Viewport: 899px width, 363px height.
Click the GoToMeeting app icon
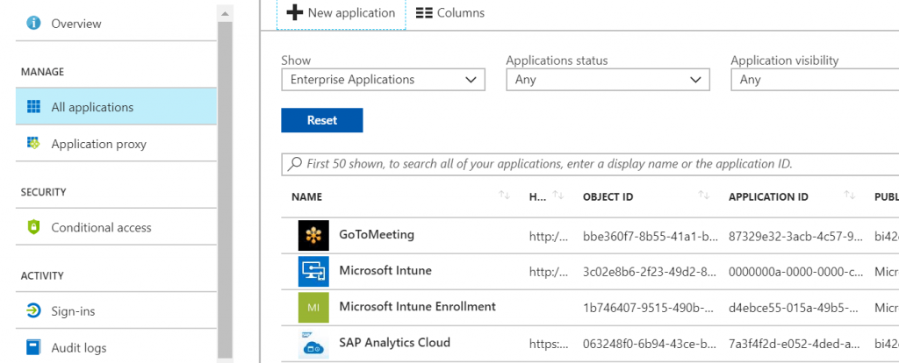click(313, 235)
